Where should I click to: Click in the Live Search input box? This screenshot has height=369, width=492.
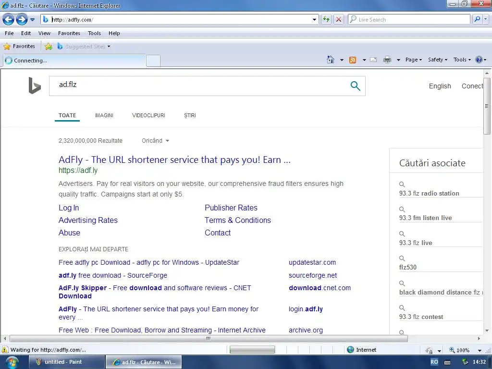click(409, 19)
